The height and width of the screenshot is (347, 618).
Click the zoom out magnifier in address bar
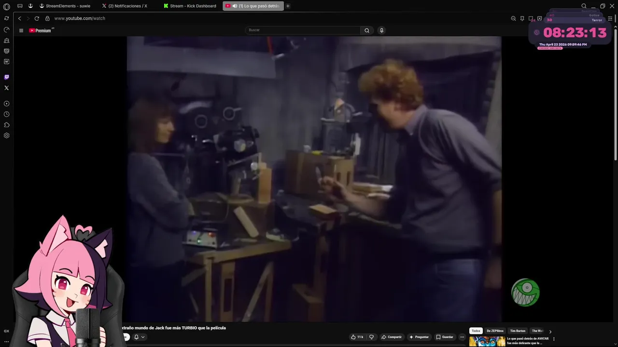513,18
